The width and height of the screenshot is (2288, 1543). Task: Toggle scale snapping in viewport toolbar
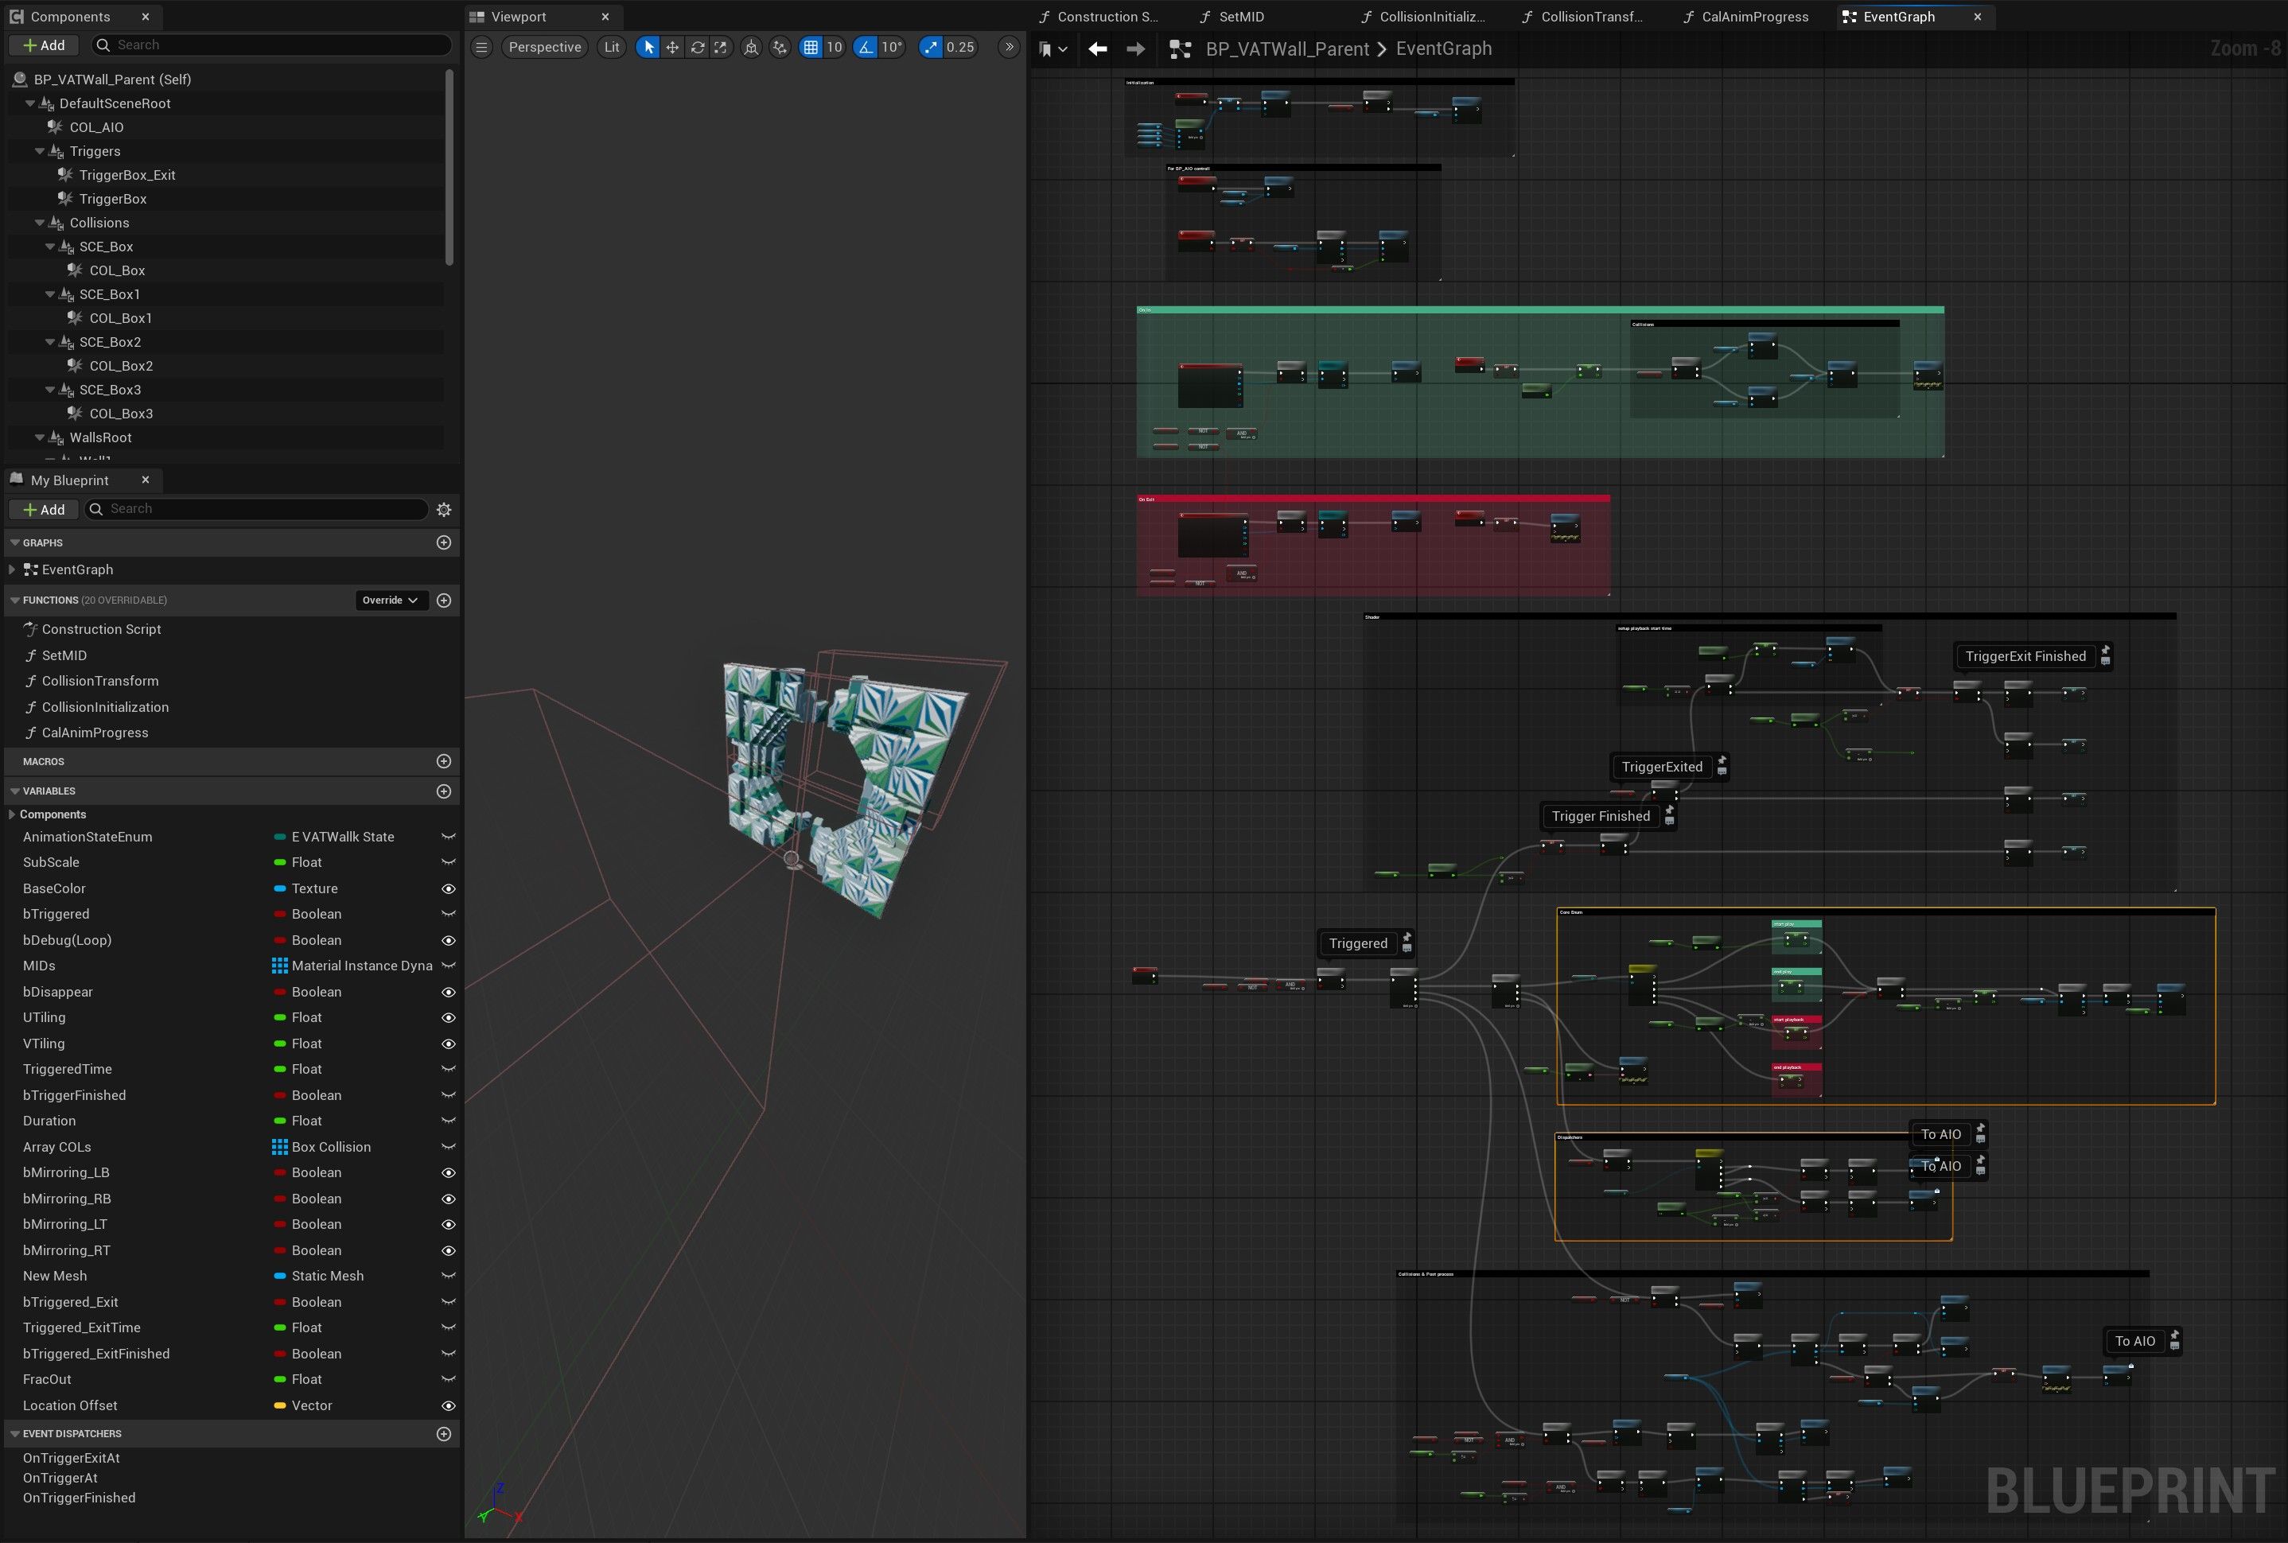(931, 47)
